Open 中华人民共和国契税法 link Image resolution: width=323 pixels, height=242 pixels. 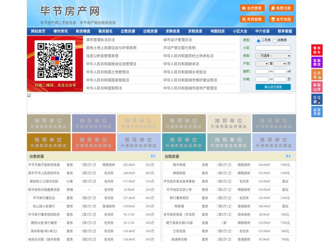(104, 88)
